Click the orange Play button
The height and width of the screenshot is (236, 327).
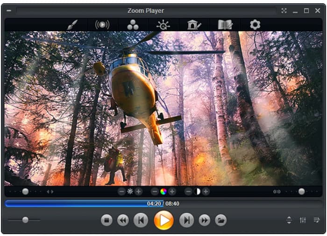163,220
